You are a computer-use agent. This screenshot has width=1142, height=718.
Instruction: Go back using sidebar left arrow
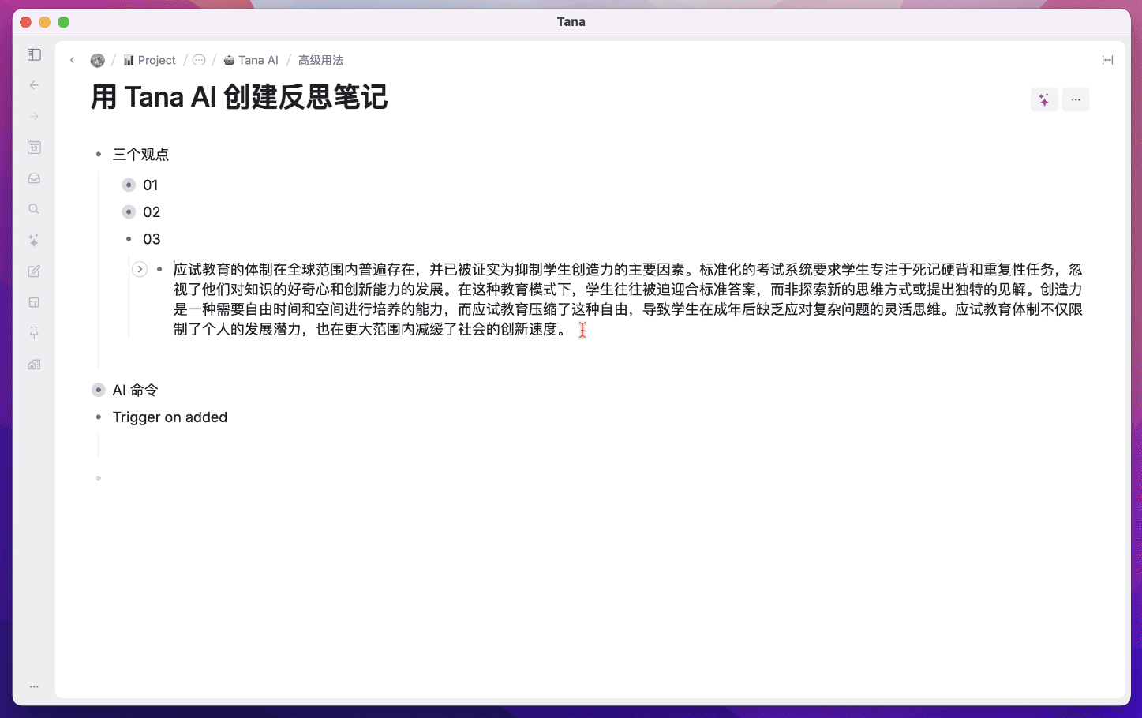click(34, 85)
